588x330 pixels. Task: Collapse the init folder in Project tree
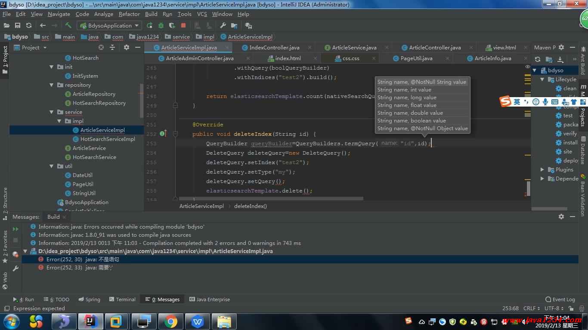(52, 67)
